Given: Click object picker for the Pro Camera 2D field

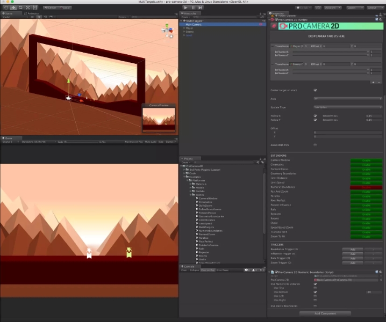Looking at the screenshot, I should pyautogui.click(x=381, y=280).
